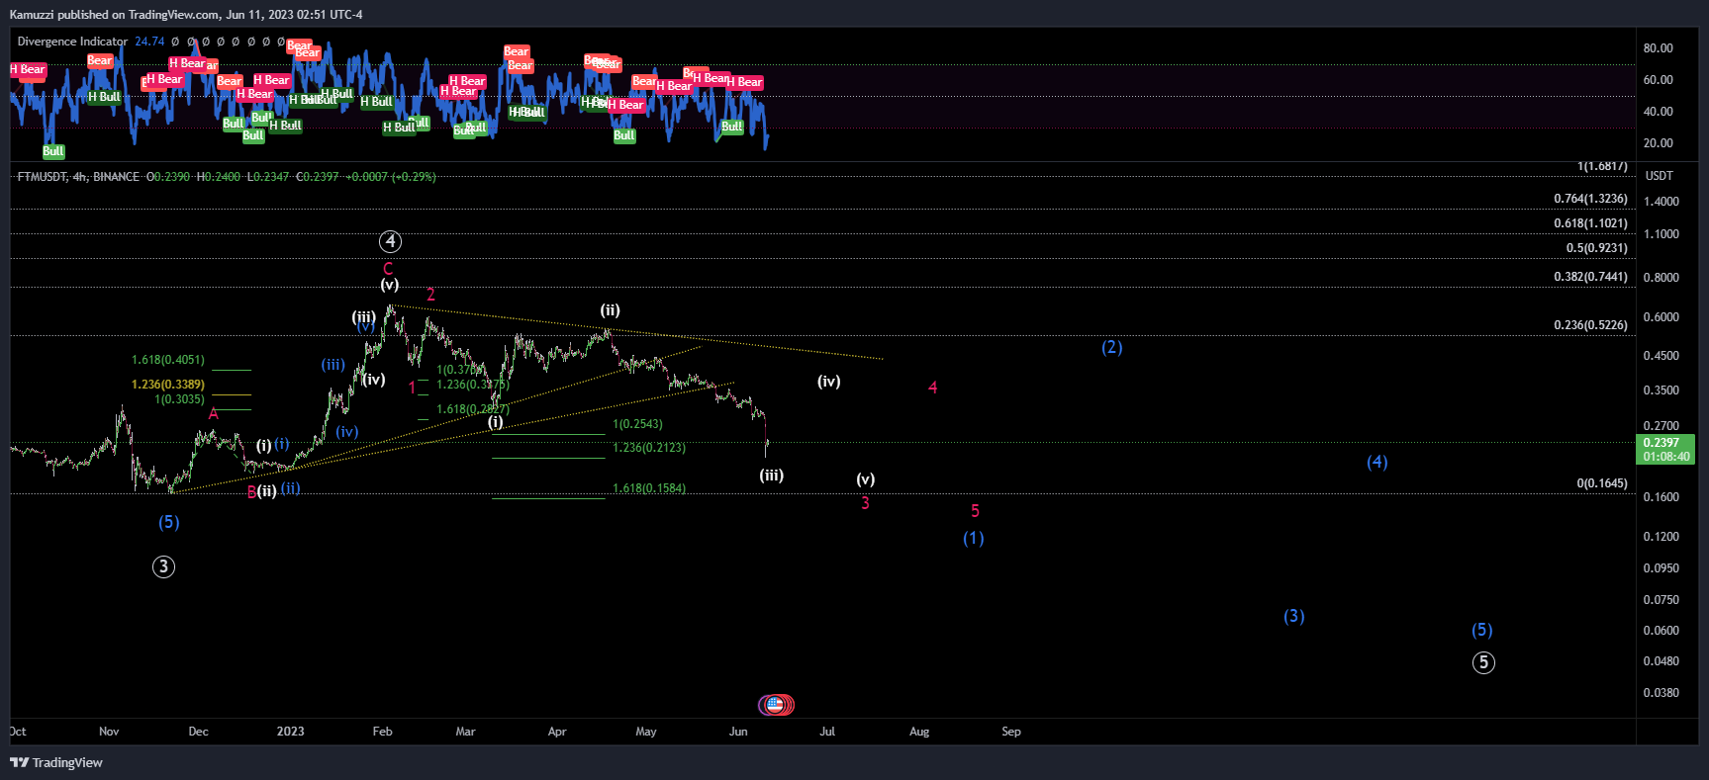Click Fibonacci level 0.618(1.1021) label
This screenshot has width=1709, height=780.
tap(1590, 223)
